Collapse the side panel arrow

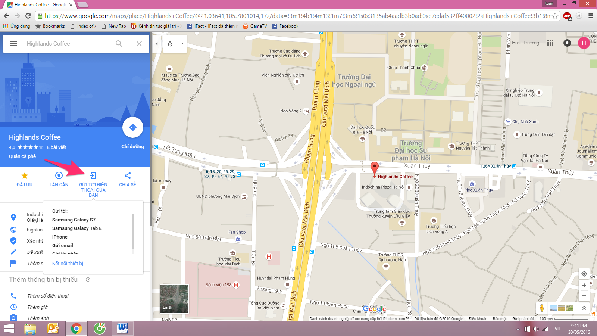[x=157, y=44]
